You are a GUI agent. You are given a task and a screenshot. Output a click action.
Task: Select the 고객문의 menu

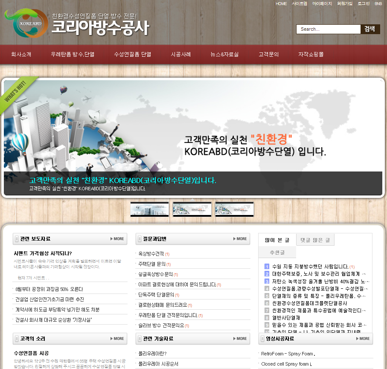[268, 54]
